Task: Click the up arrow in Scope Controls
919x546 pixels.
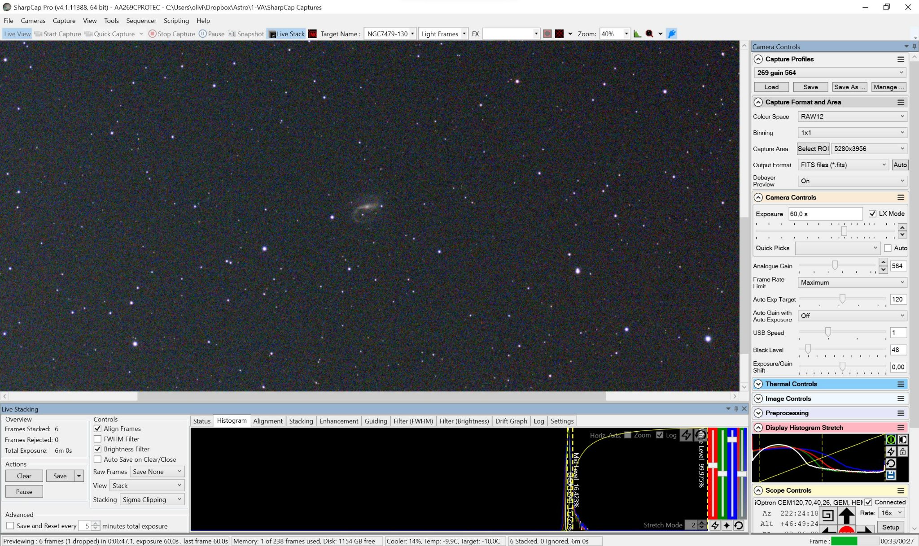Action: 846,516
